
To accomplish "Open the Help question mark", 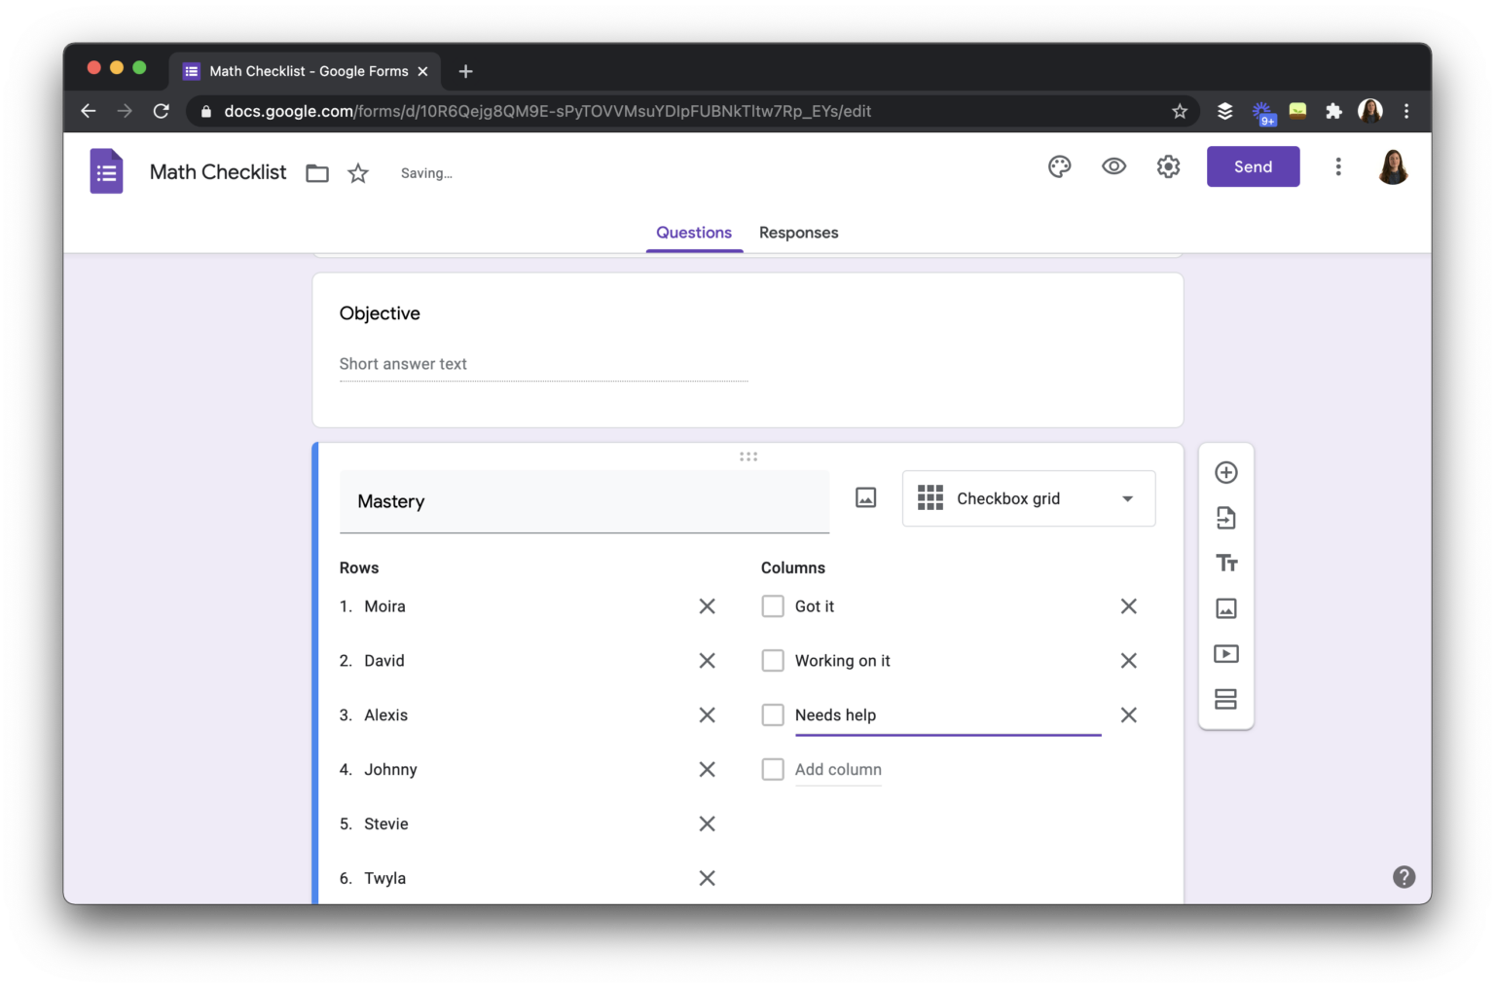I will [1404, 877].
